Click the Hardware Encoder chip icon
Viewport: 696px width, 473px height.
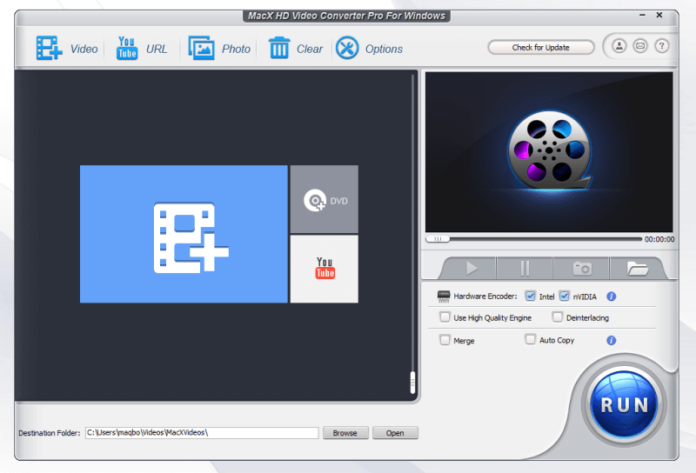444,296
